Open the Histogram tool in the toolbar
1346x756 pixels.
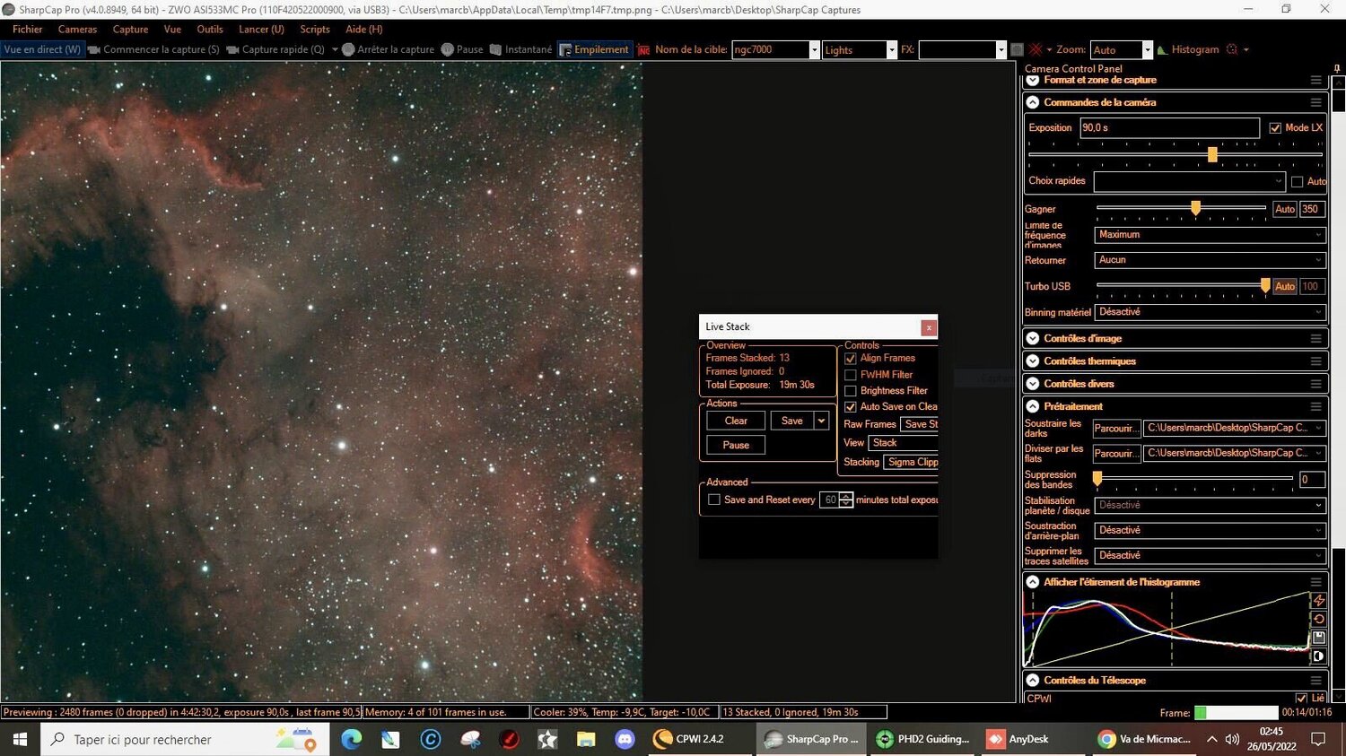(x=1187, y=49)
